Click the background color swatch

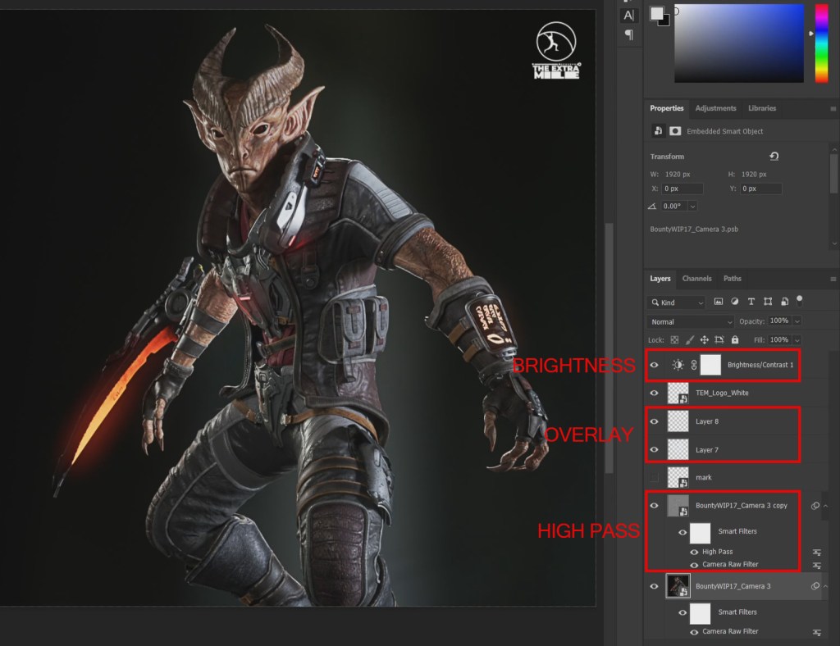(x=665, y=22)
